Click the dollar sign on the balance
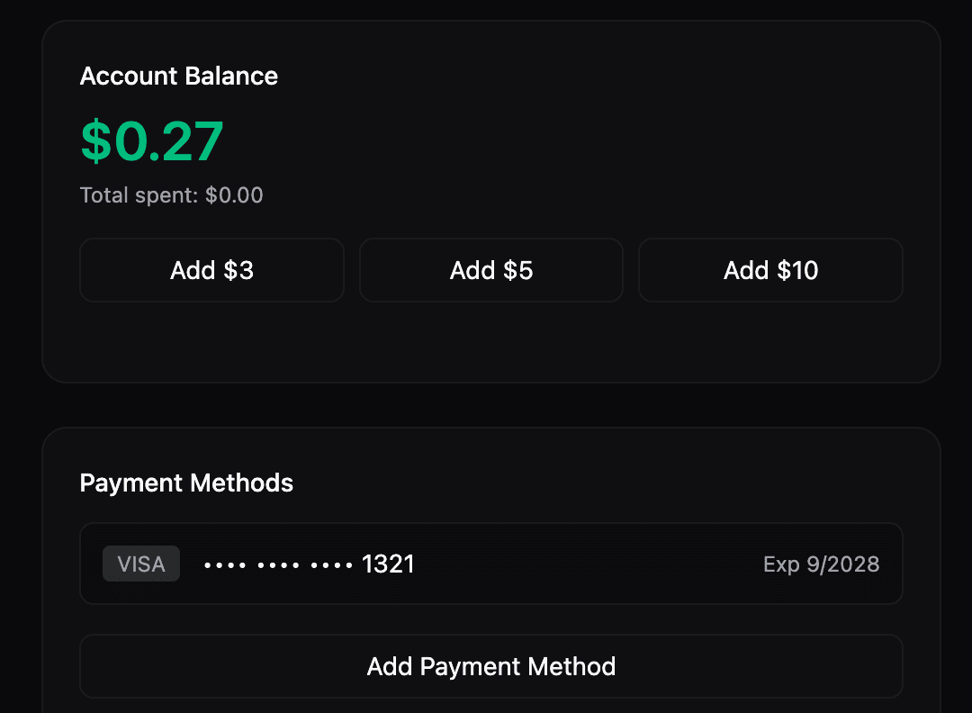 (x=96, y=140)
